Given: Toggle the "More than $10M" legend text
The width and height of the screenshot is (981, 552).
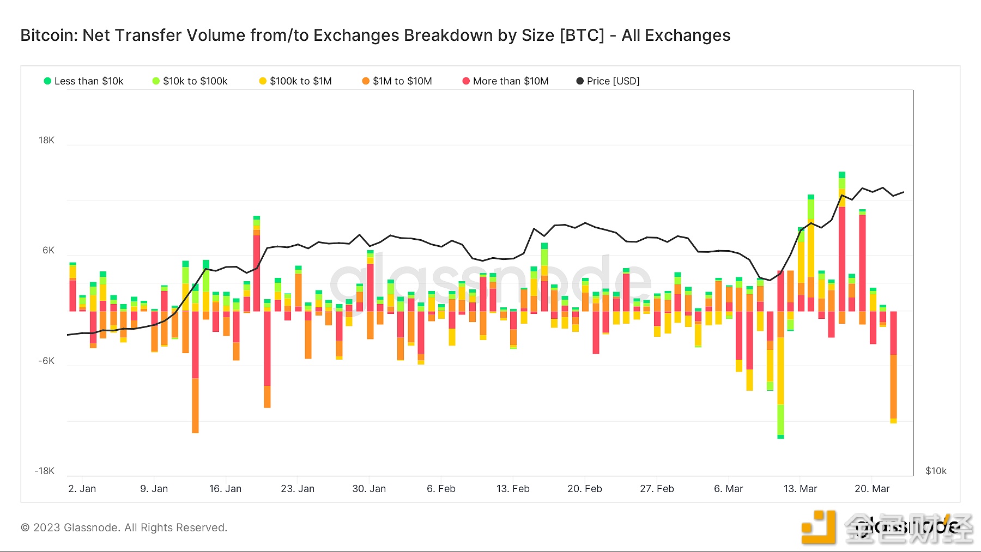Looking at the screenshot, I should click(511, 81).
